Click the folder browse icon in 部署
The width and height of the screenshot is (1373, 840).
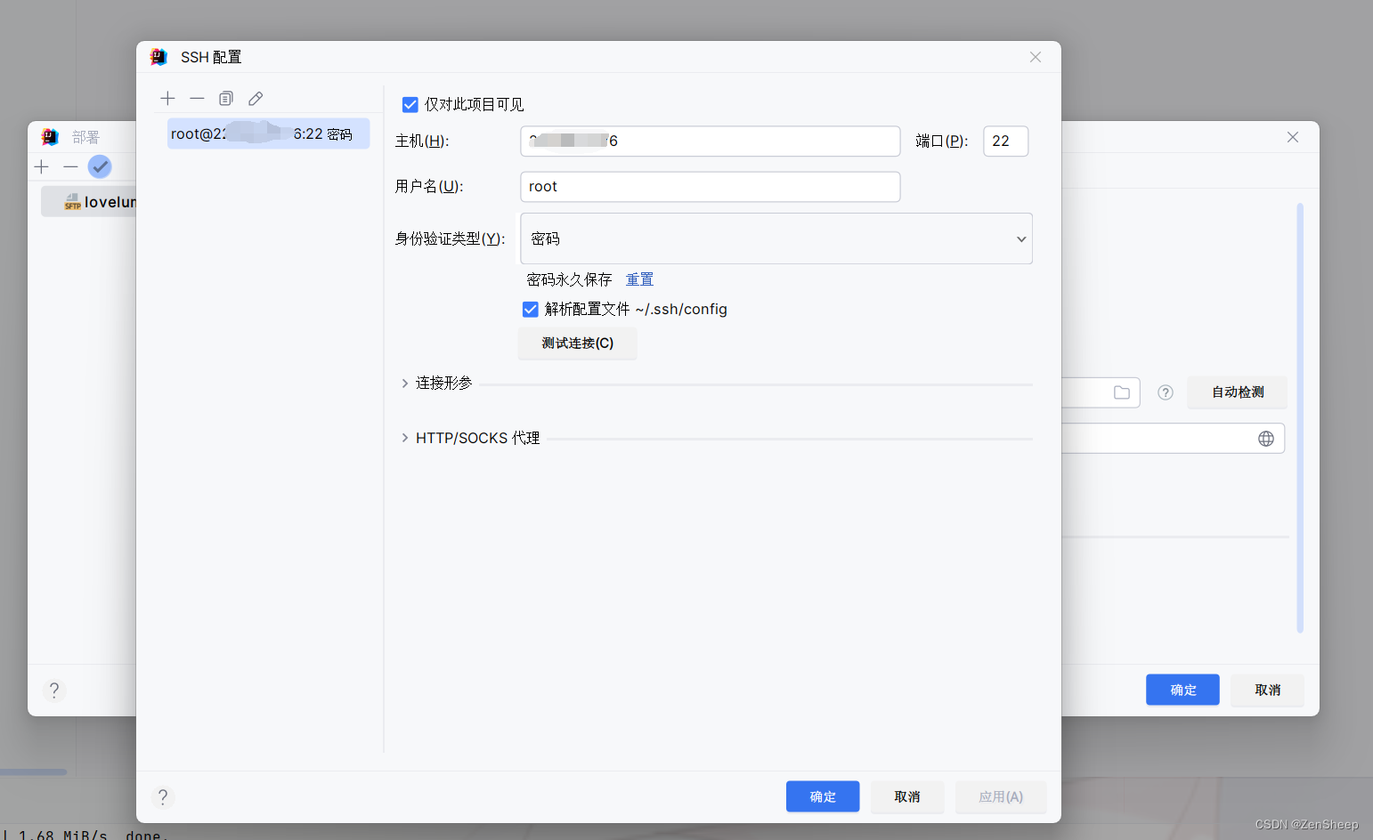pos(1122,392)
